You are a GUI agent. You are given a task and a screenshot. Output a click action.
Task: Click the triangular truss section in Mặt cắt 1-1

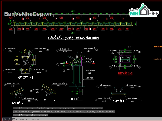pos(25,60)
